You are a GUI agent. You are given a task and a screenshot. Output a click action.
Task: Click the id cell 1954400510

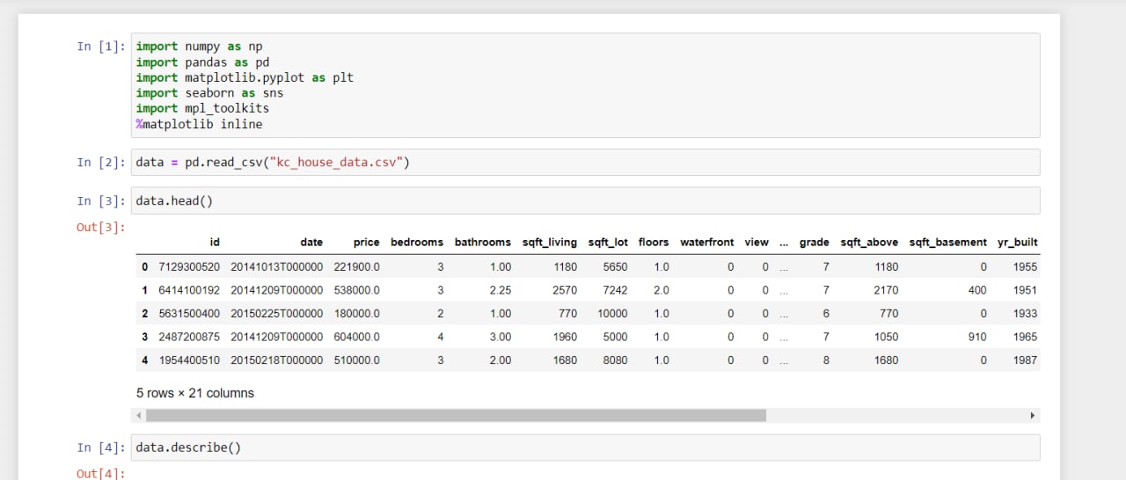189,360
